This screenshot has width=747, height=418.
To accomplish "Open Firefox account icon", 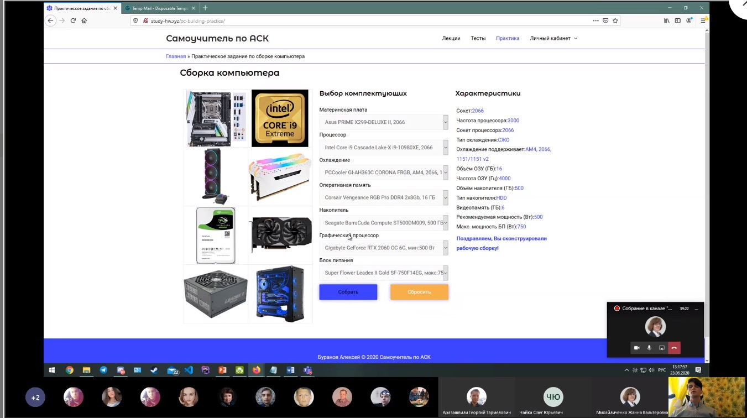I will click(x=689, y=20).
